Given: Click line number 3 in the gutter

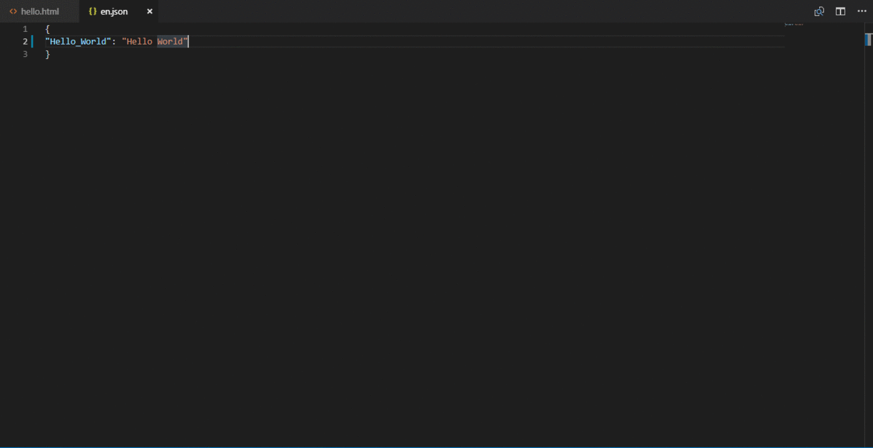Looking at the screenshot, I should [25, 54].
